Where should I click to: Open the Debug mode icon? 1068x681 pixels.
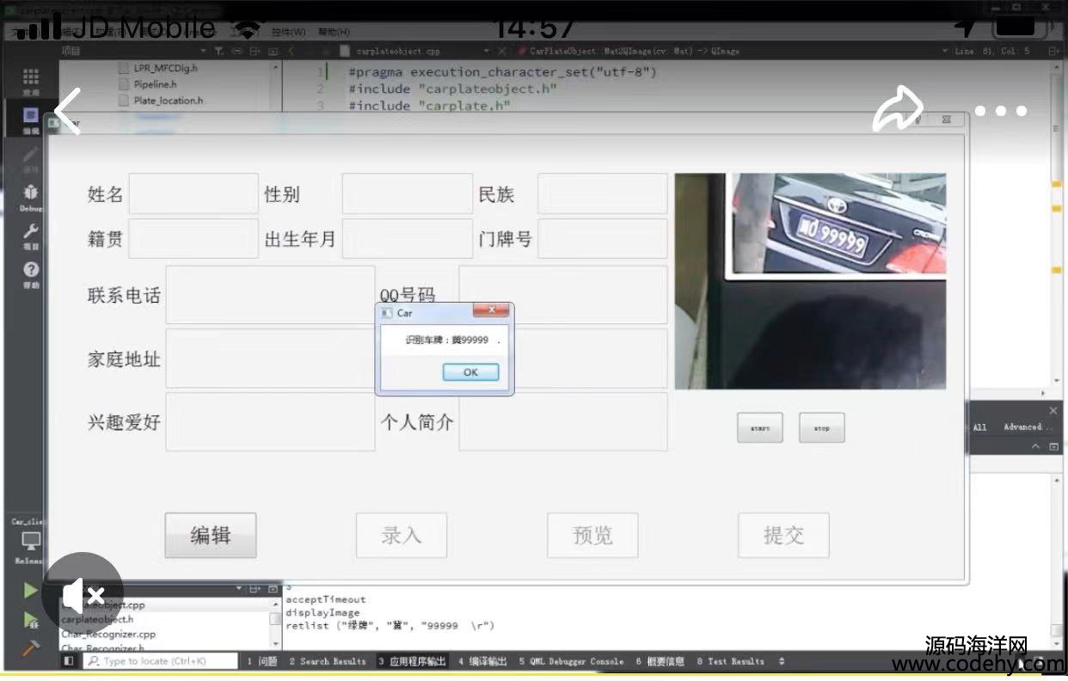[31, 197]
